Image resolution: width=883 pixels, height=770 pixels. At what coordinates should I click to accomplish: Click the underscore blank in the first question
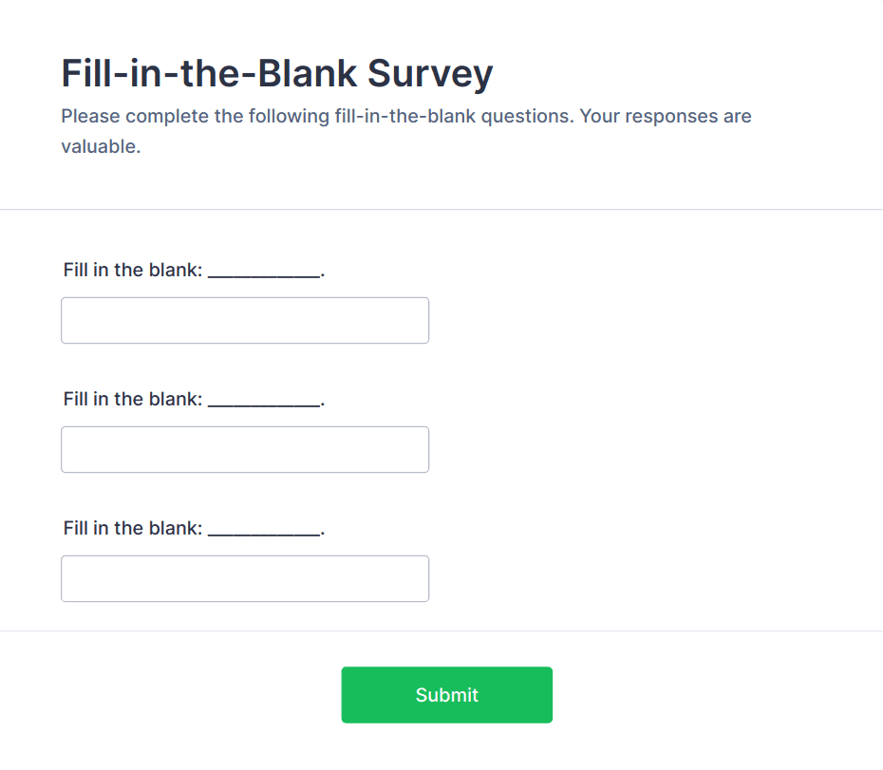point(264,273)
